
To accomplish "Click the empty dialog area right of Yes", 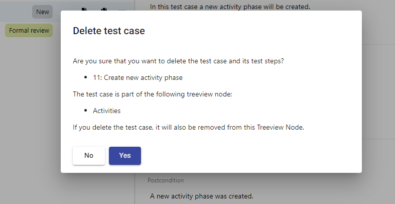I will 251,156.
